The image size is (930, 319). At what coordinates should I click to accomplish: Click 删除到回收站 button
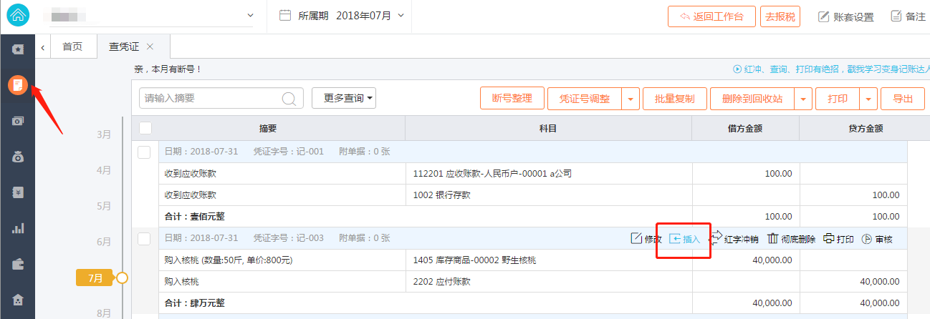752,99
